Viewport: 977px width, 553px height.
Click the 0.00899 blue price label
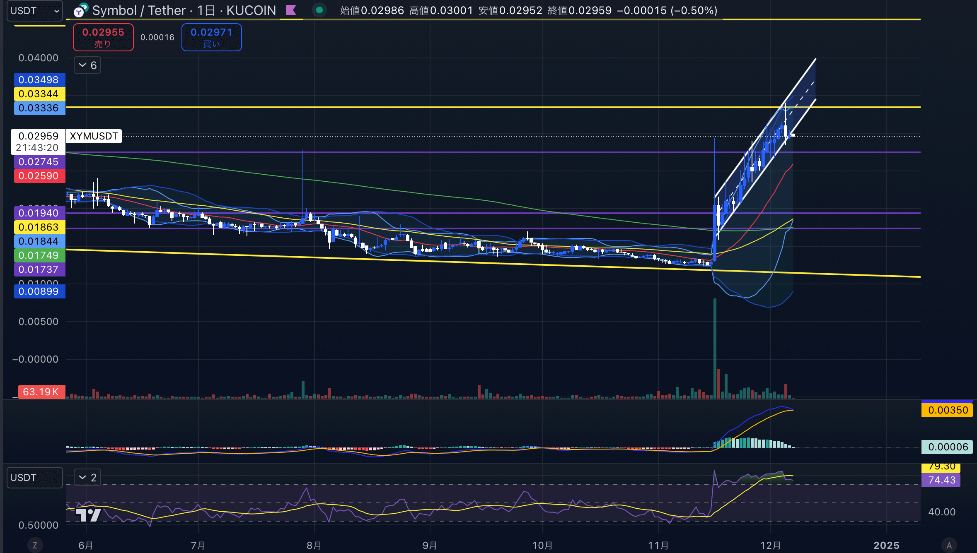[39, 291]
